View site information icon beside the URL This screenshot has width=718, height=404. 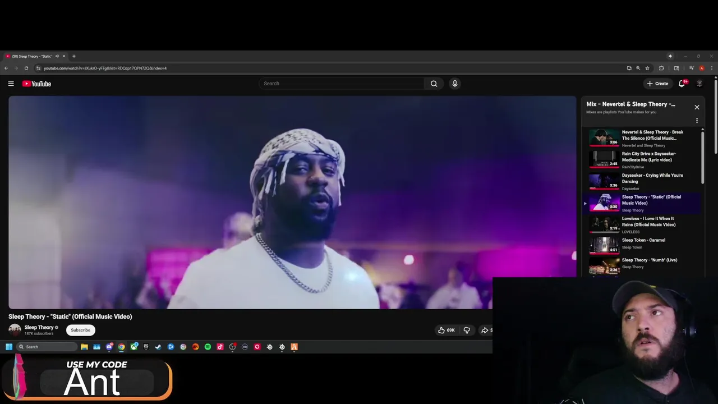click(x=38, y=68)
